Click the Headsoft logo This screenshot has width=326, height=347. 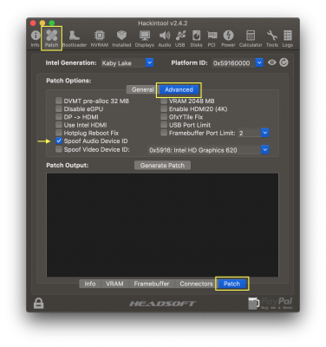tap(162, 304)
